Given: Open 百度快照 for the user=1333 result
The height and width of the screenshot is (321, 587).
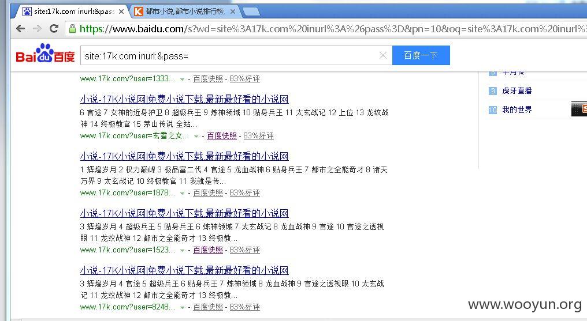Looking at the screenshot, I should [208, 79].
